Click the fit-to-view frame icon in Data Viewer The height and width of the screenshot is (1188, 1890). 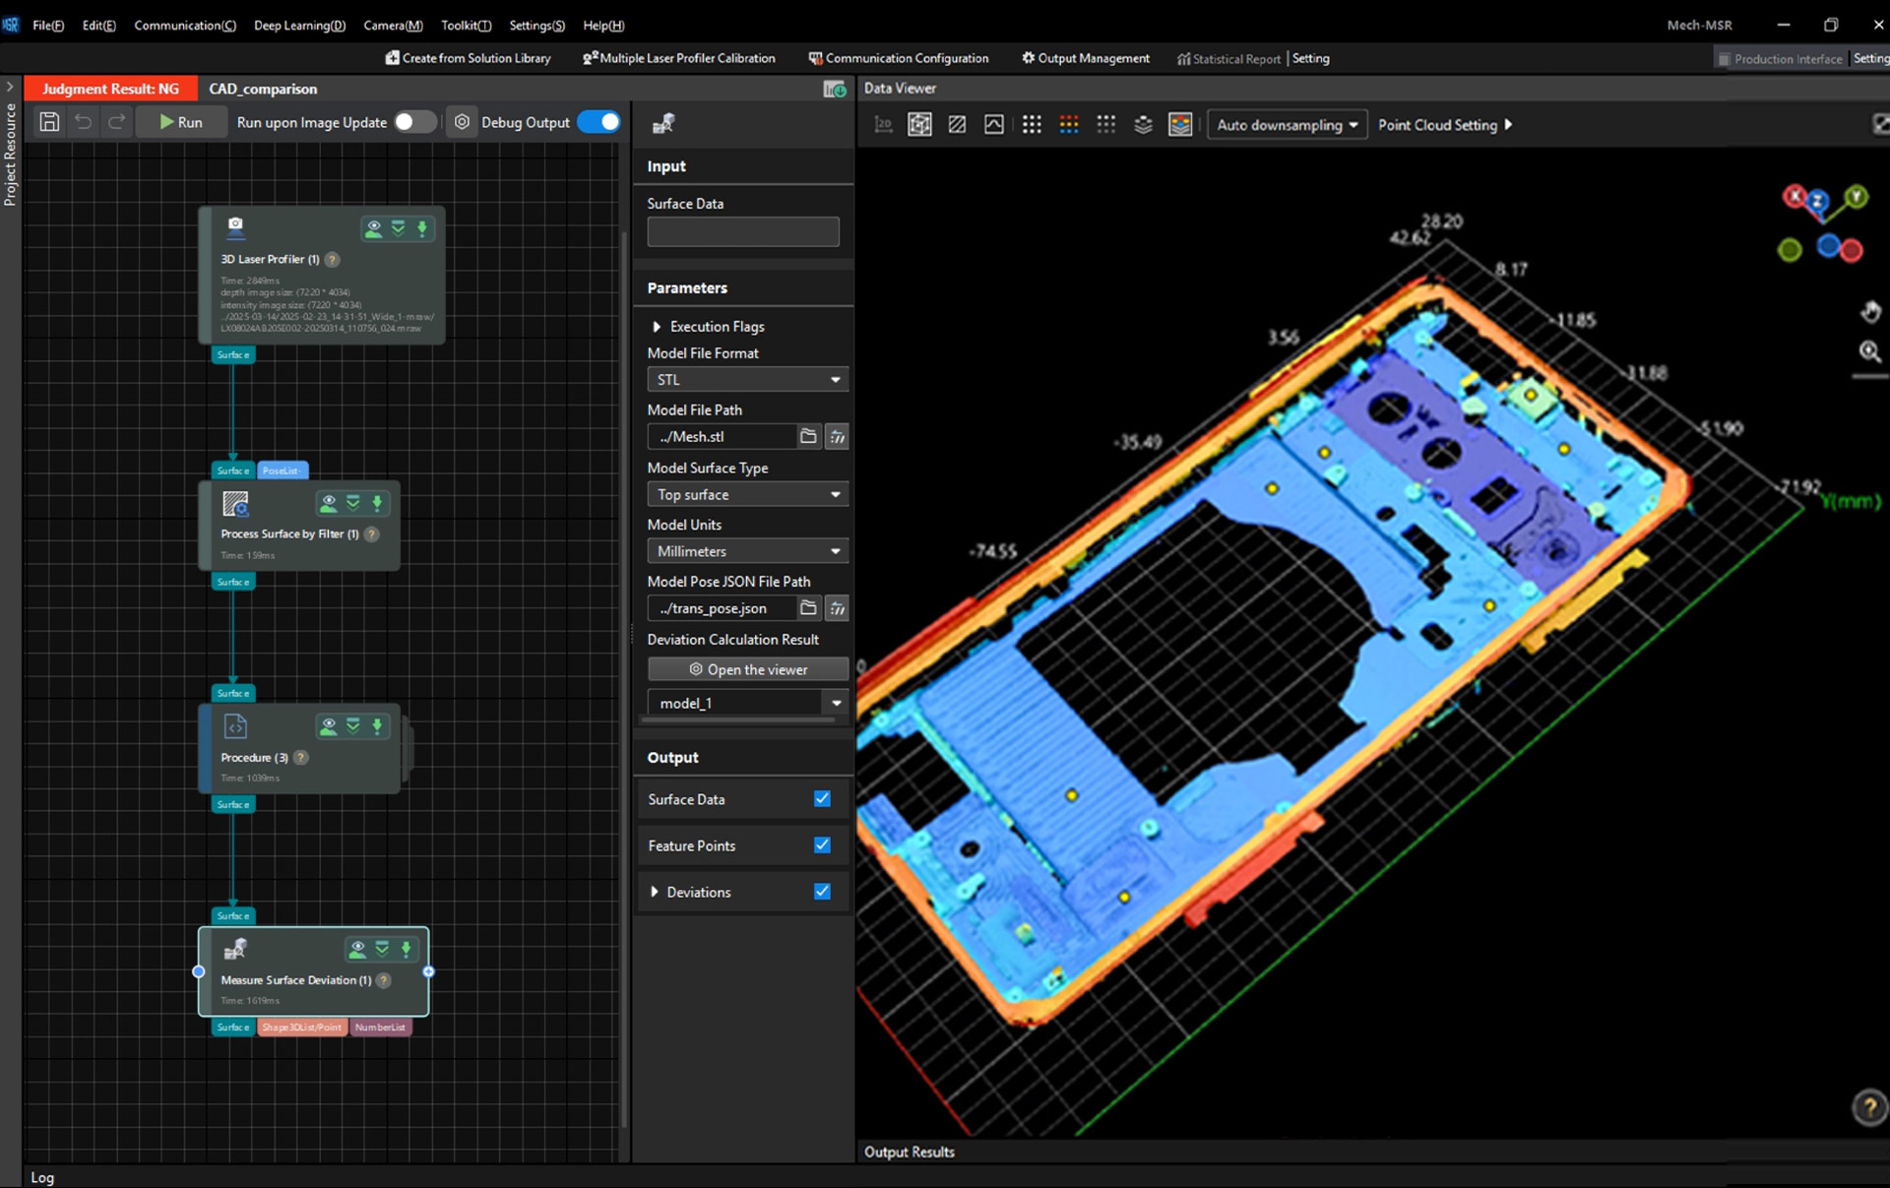[x=919, y=125]
